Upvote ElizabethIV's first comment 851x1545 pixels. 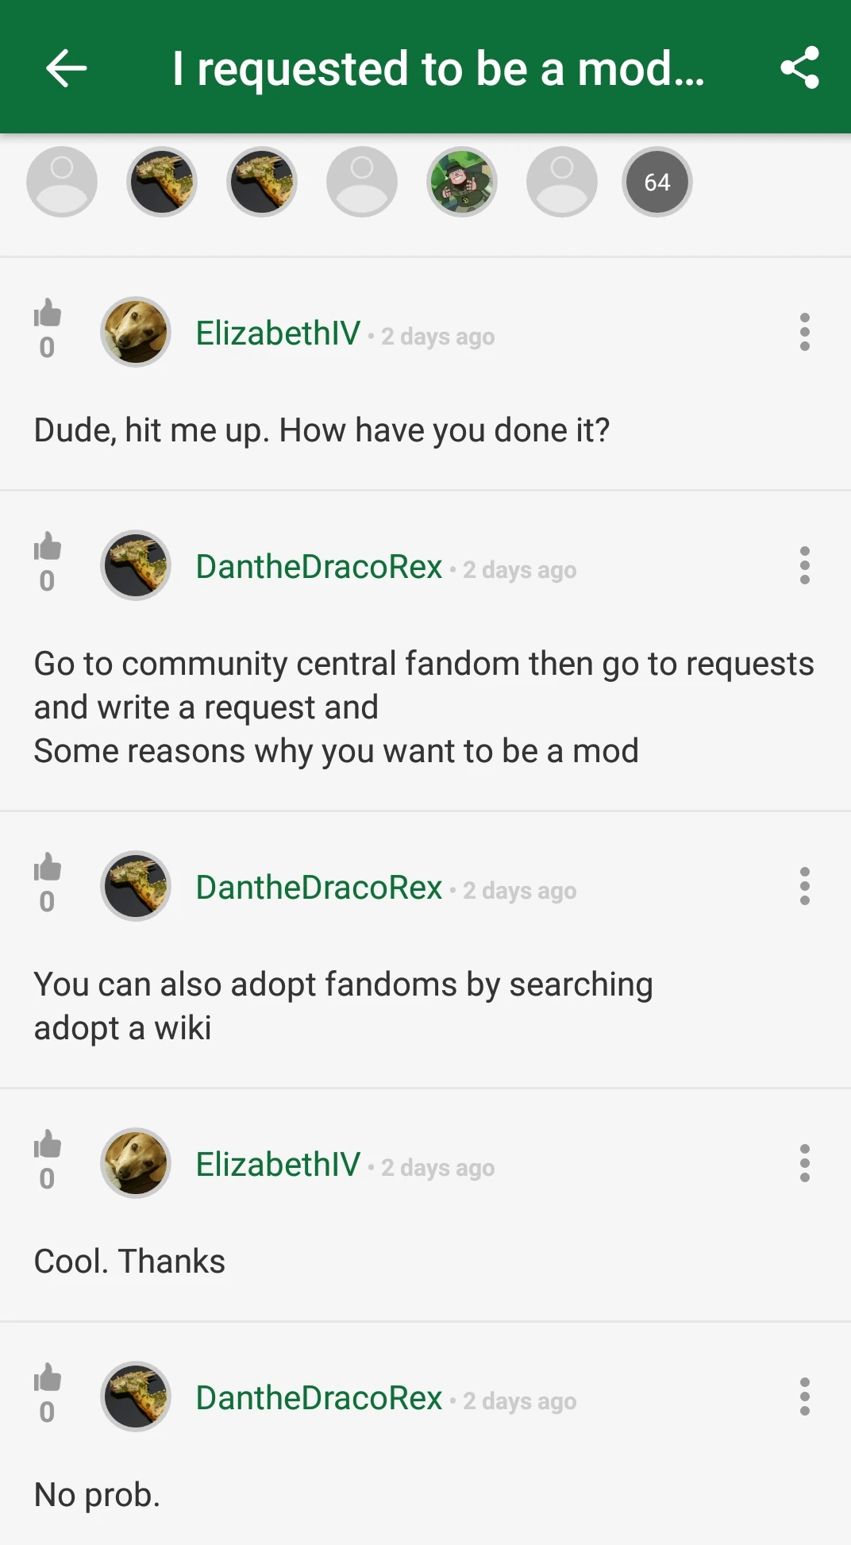(47, 316)
